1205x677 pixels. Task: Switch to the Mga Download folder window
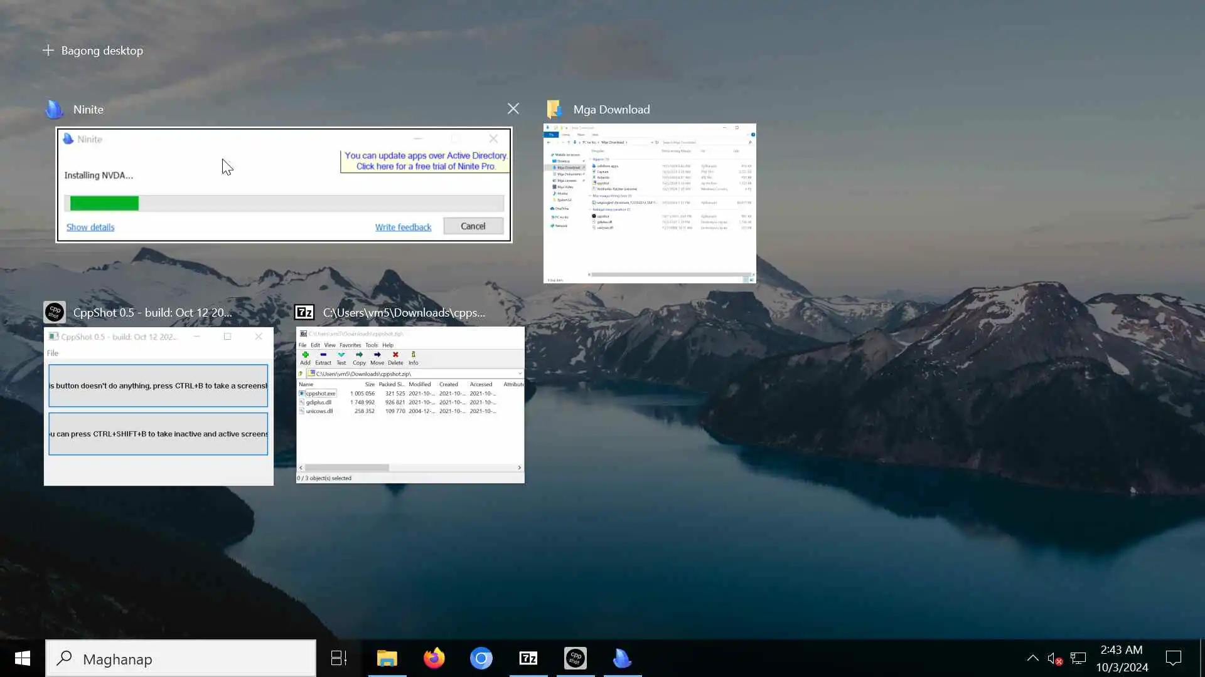tap(650, 204)
